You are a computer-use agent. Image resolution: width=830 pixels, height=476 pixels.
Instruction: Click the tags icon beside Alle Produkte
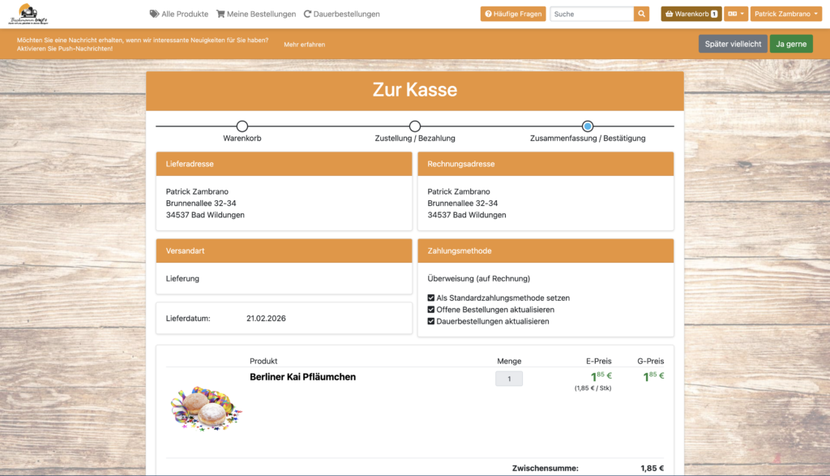point(154,14)
